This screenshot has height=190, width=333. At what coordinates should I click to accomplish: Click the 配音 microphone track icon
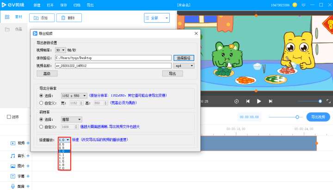tap(13, 186)
